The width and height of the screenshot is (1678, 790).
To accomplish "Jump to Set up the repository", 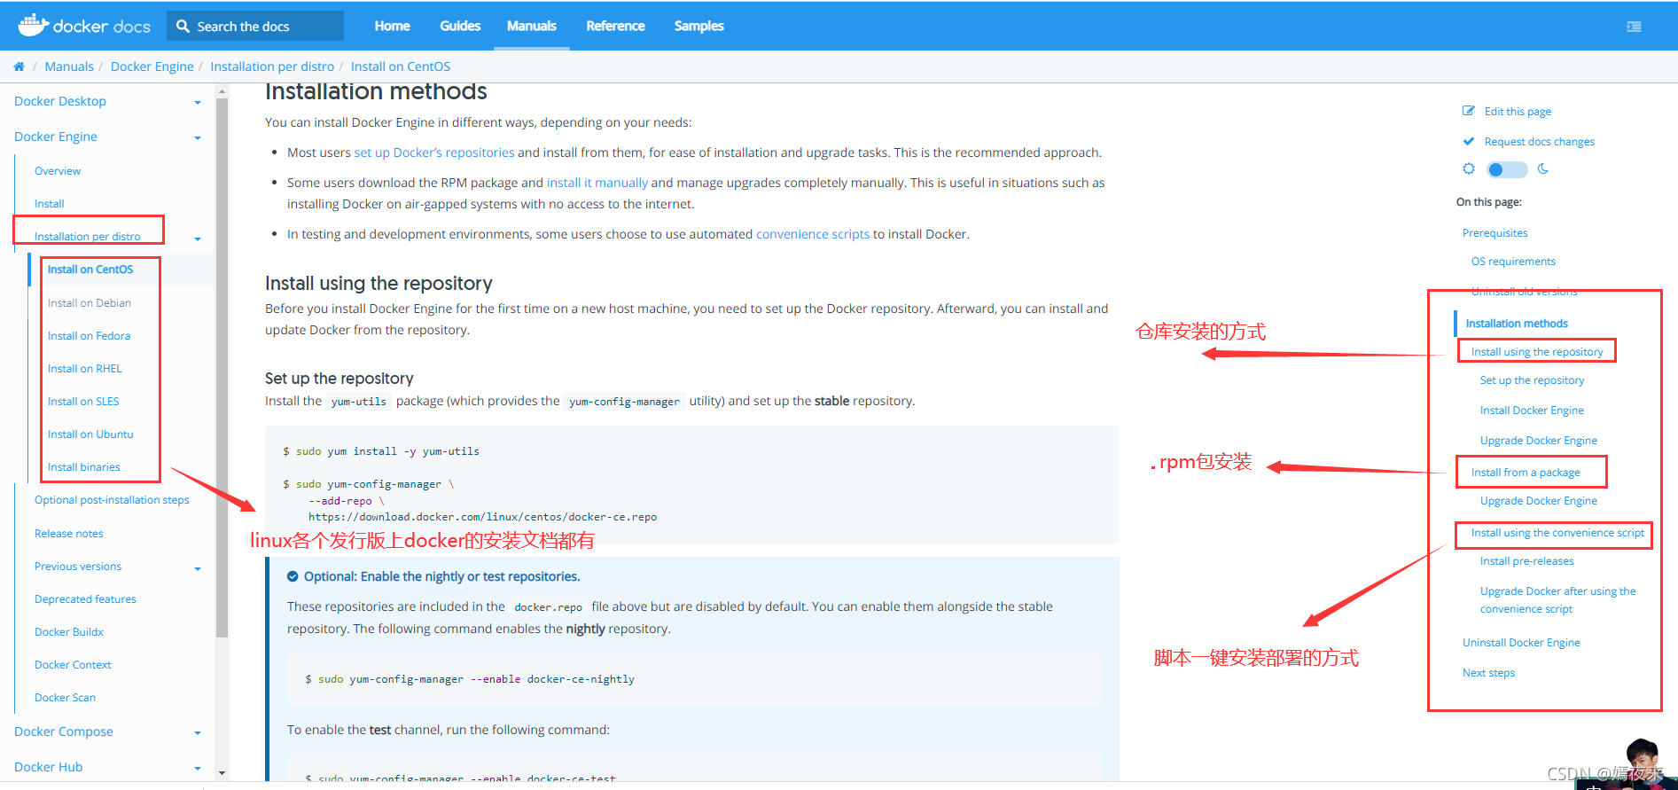I will tap(1532, 380).
